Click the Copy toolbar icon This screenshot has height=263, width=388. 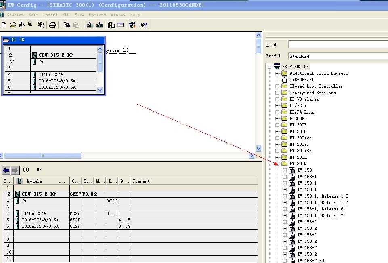point(67,25)
